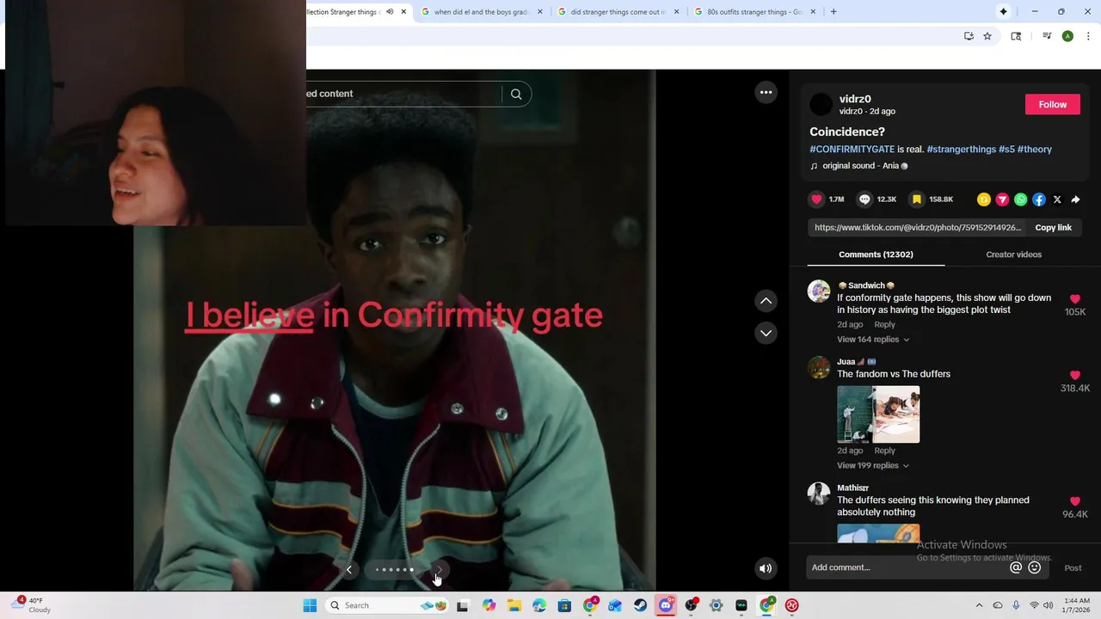Open Steam from the taskbar
The height and width of the screenshot is (619, 1101).
(641, 605)
